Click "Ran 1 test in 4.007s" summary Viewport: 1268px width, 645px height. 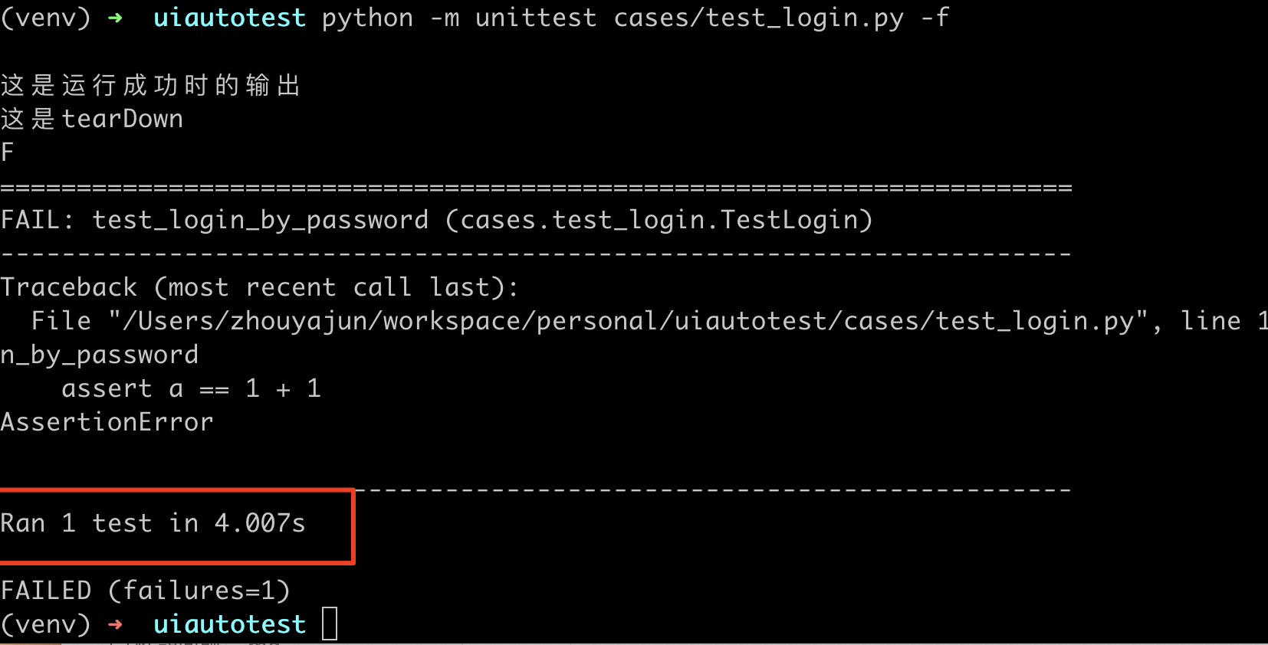click(153, 523)
